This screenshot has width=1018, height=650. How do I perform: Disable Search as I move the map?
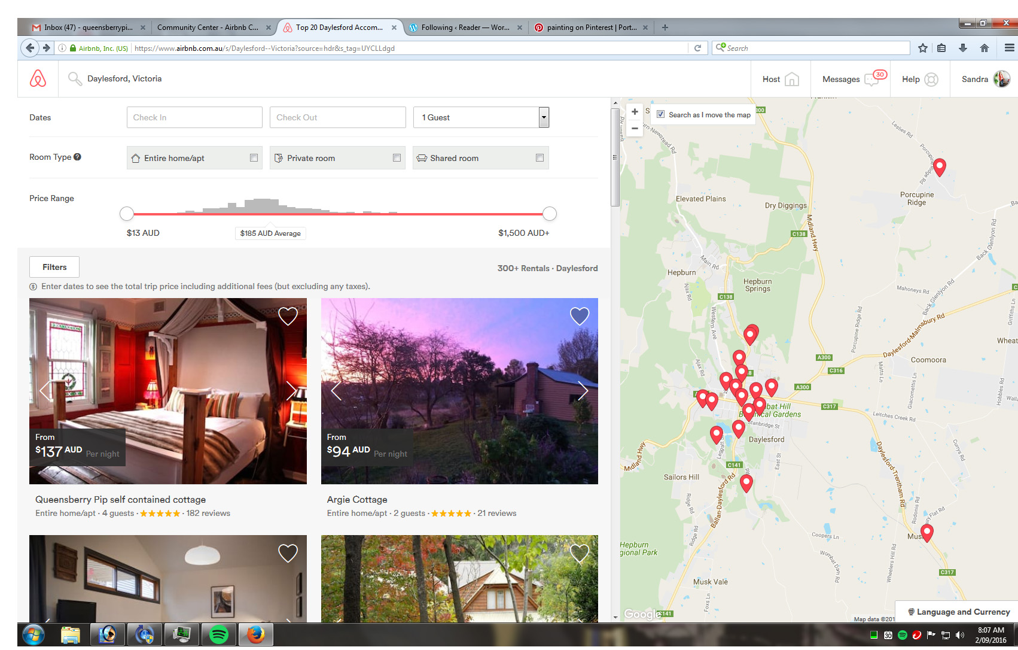pyautogui.click(x=660, y=114)
